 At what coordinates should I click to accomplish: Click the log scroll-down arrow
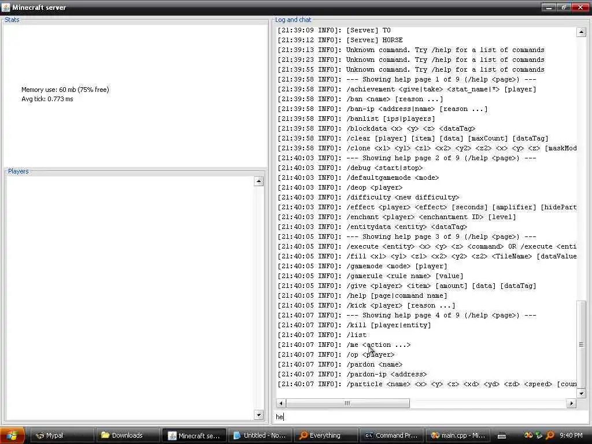click(x=581, y=393)
